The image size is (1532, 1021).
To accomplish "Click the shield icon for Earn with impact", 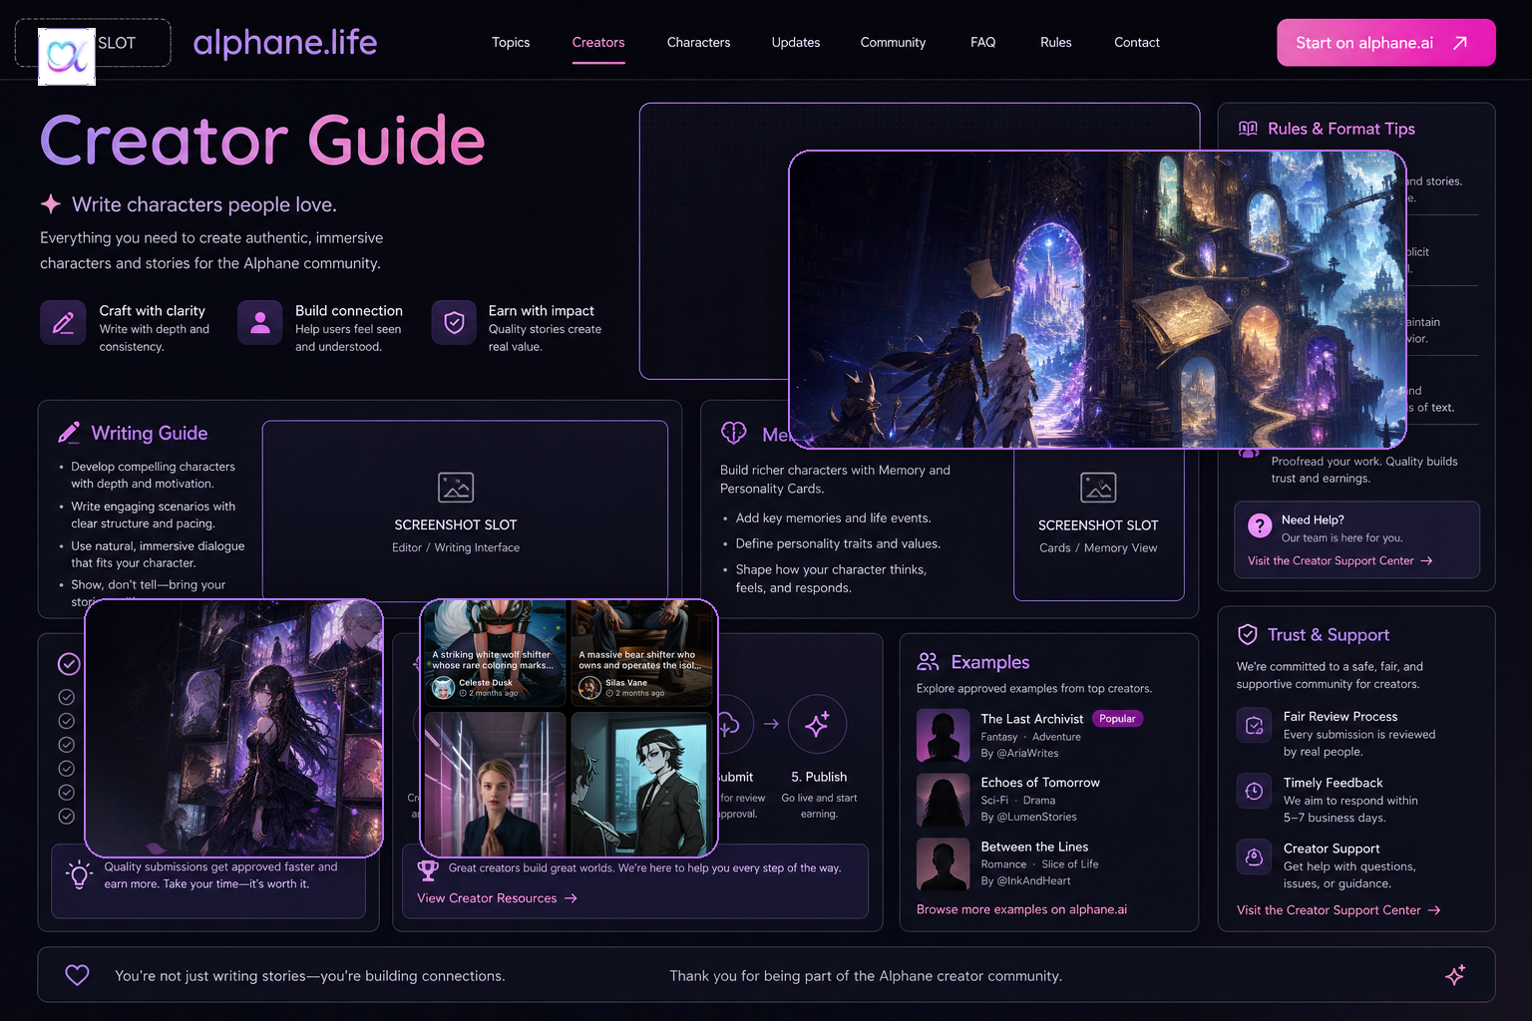I will (x=454, y=323).
